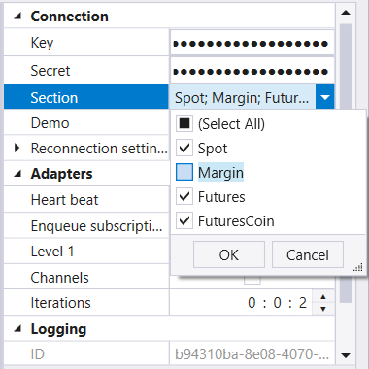Collapse the Connection group
Screen dimensions: 369x369
[17, 16]
